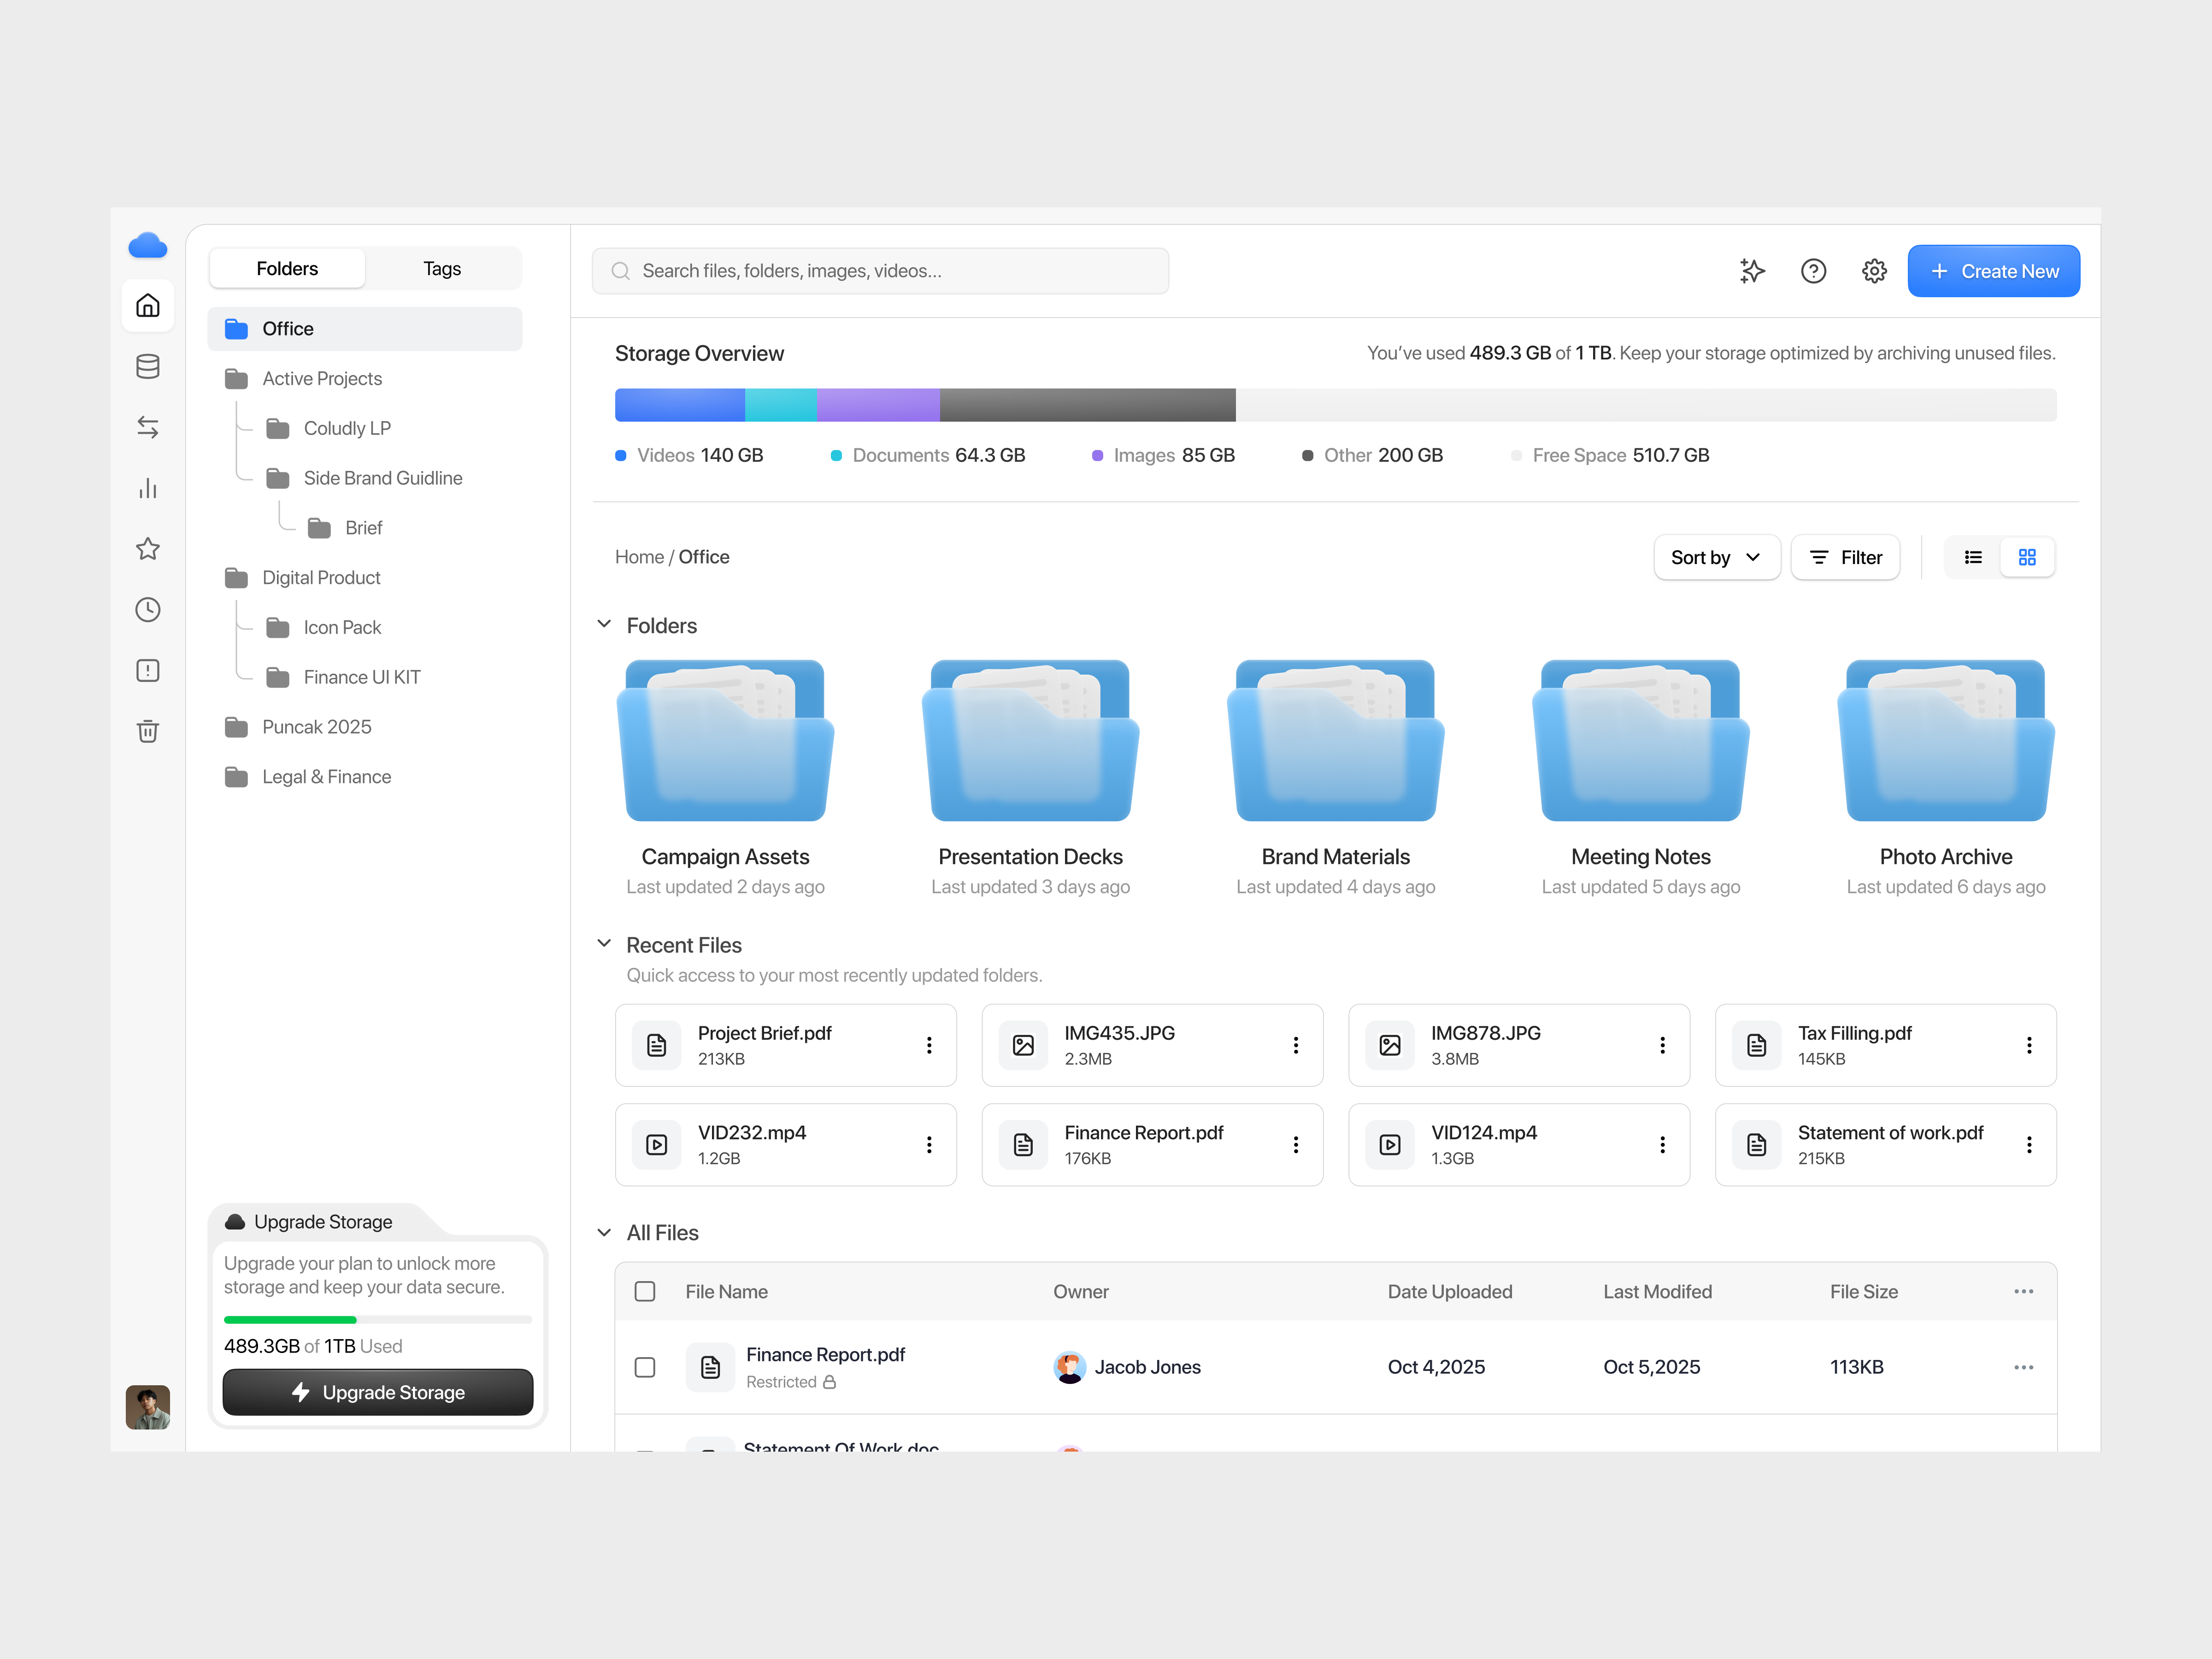This screenshot has height=1659, width=2212.
Task: Open recent activity via the clock icon
Action: point(148,609)
